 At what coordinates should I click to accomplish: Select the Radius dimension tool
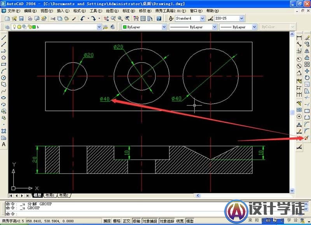(299, 59)
